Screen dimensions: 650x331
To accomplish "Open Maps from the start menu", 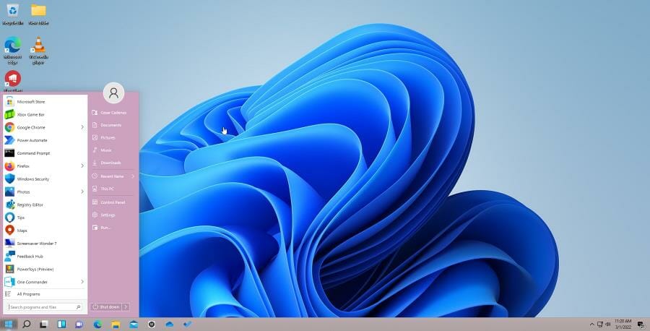I will [x=45, y=231].
